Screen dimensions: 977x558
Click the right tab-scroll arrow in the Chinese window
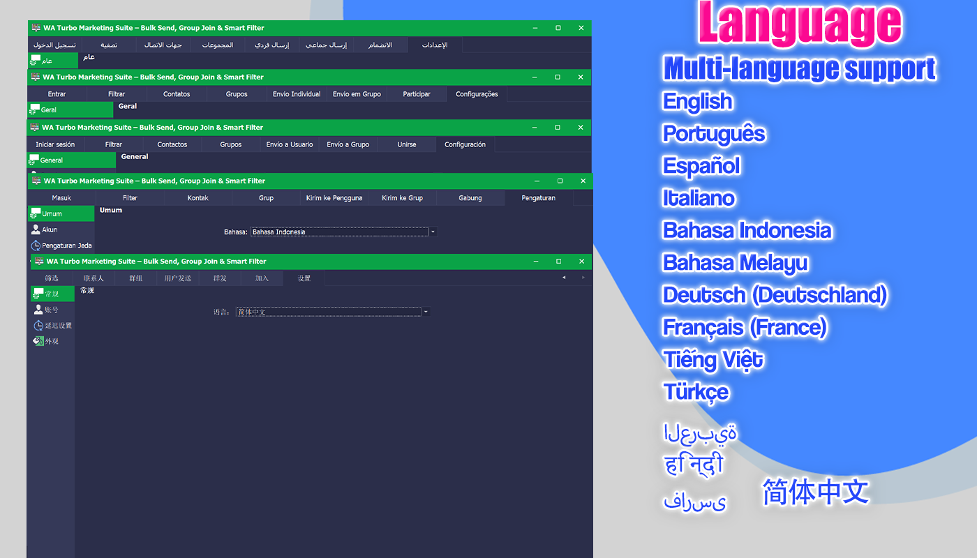[583, 278]
